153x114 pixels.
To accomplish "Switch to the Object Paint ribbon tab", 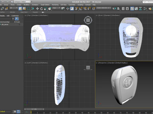I will 24,12.
